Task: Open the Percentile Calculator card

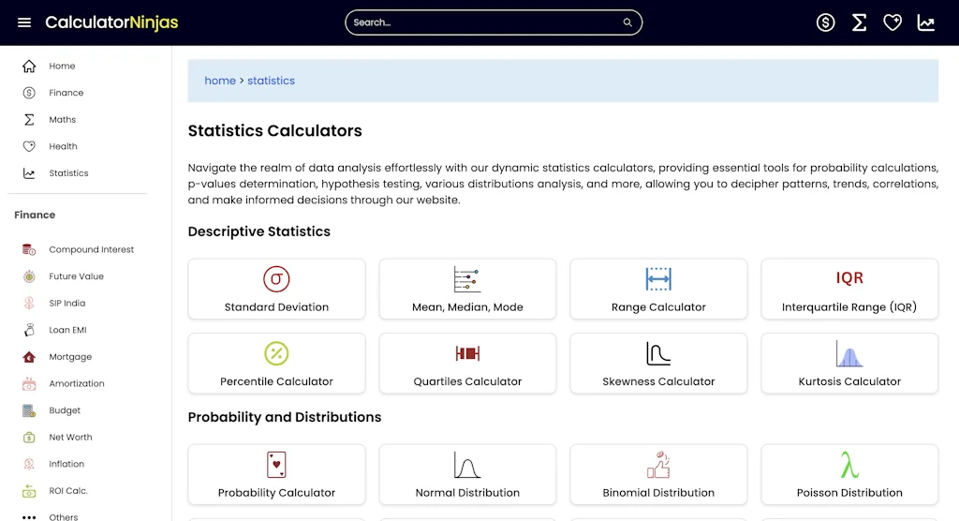Action: tap(276, 364)
